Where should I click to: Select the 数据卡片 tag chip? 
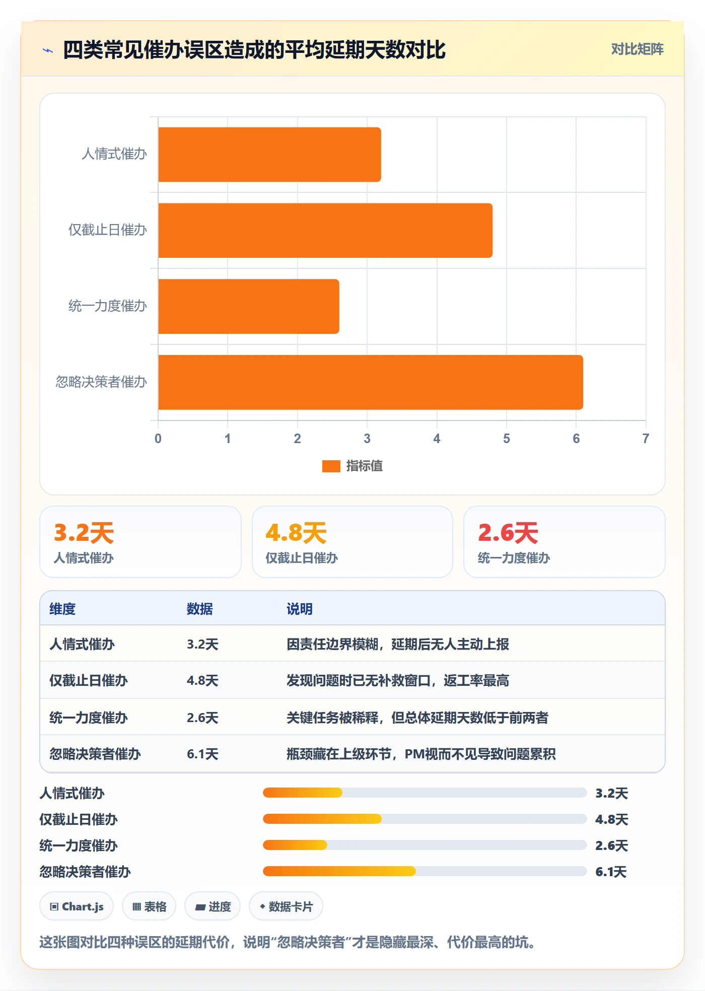tap(286, 906)
